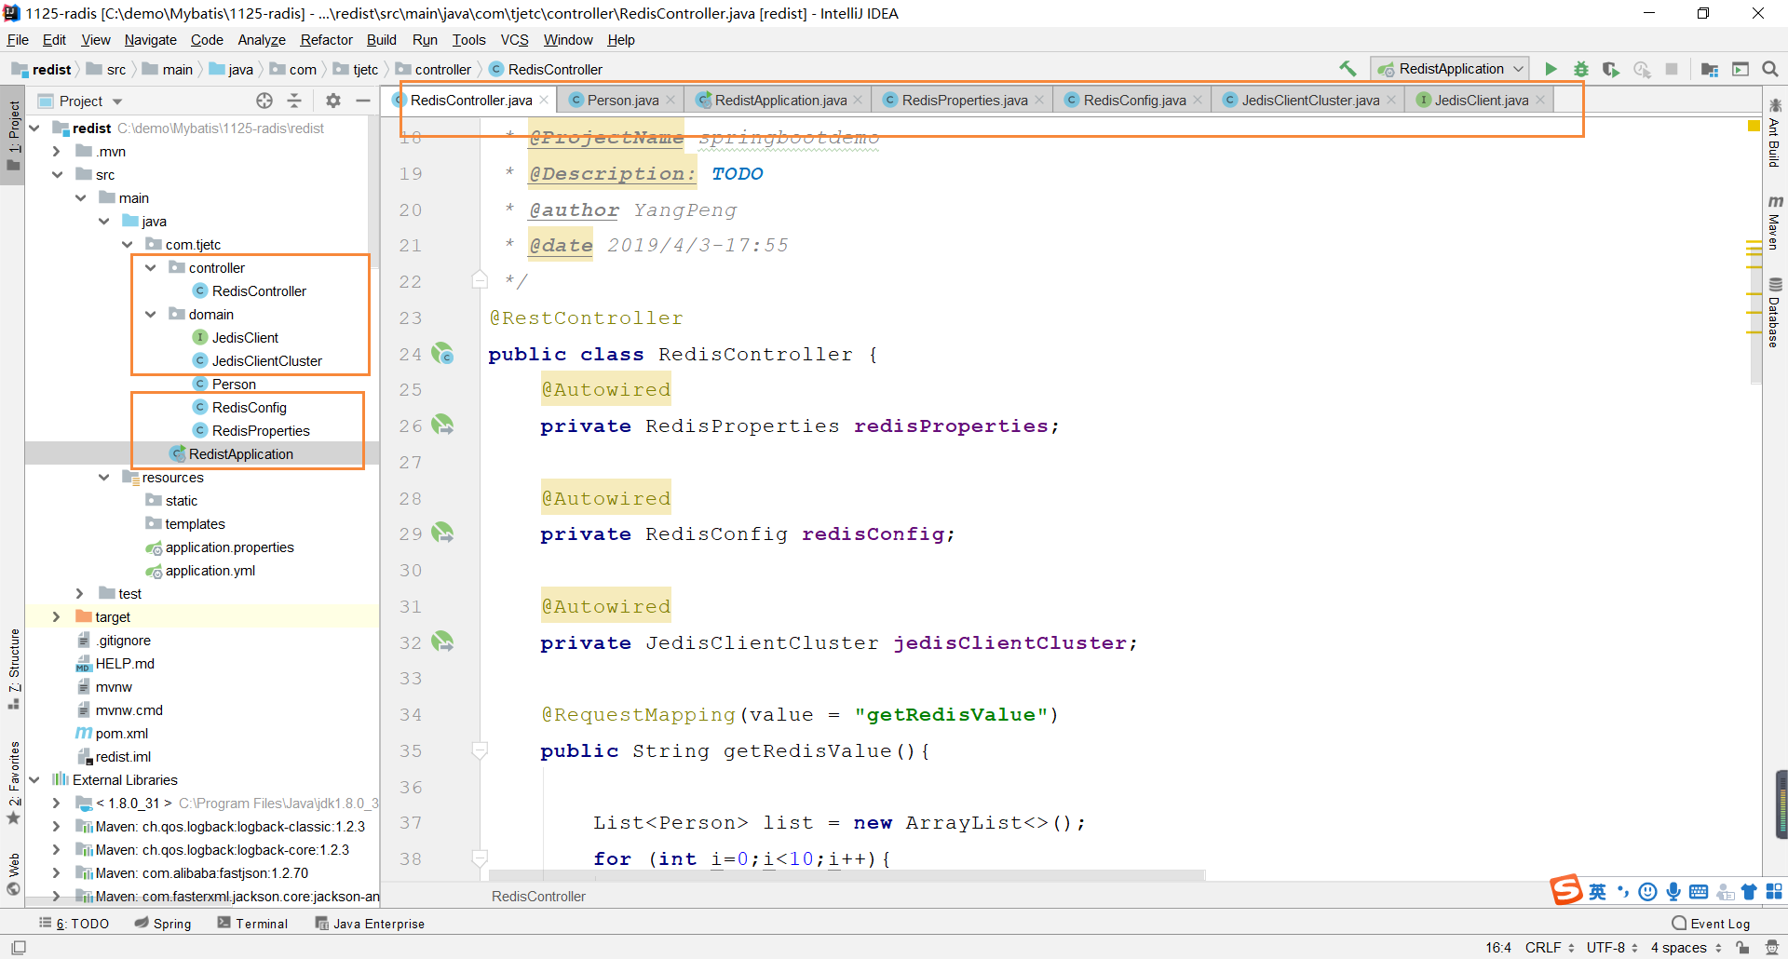Screen dimensions: 1788x959
Task: Collapse the resources folder
Action: [x=103, y=477]
